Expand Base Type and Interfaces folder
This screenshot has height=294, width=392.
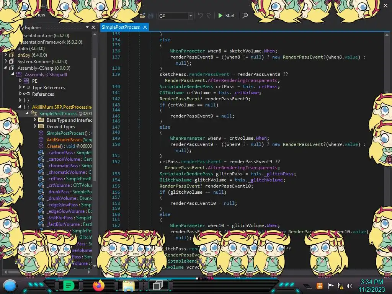pos(35,120)
